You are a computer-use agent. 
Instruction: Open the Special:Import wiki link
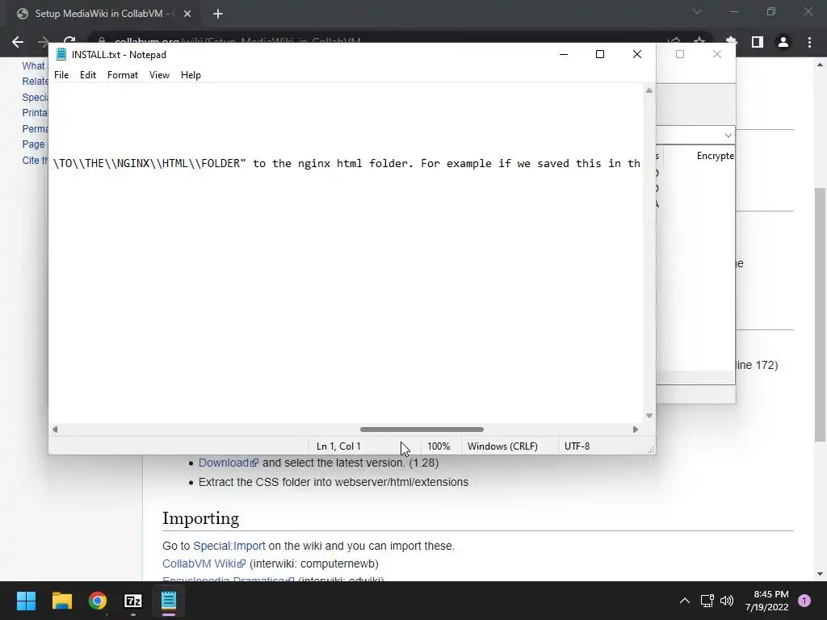[x=229, y=546]
